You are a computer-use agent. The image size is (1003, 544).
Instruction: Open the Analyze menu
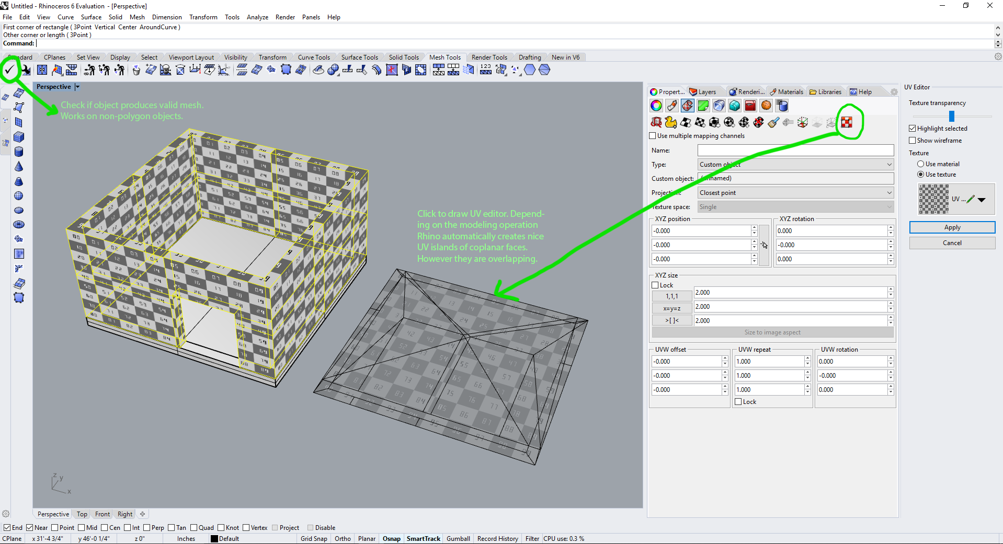click(257, 17)
